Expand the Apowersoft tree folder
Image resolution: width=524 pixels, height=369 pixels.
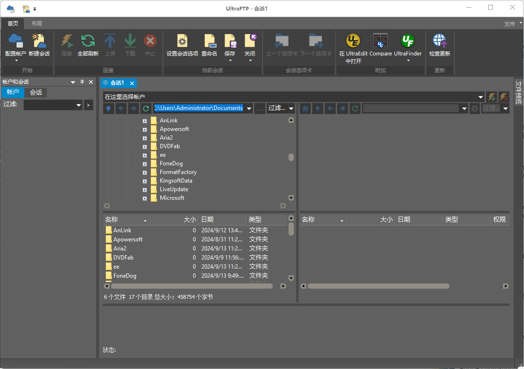[x=145, y=130]
